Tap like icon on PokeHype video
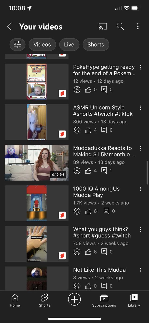Screen dimensions: 149x323 click(88, 90)
